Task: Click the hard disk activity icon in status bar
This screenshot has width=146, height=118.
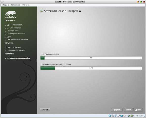Action: 110,116
